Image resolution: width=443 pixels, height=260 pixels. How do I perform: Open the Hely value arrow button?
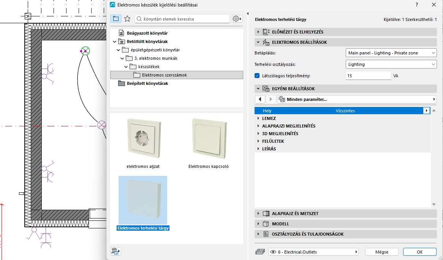click(x=426, y=111)
